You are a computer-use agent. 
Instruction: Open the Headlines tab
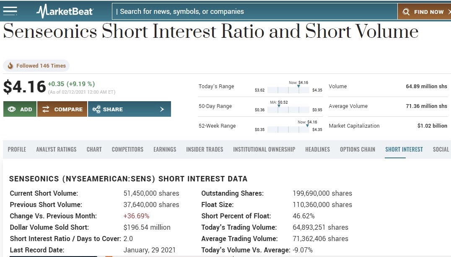(x=318, y=149)
